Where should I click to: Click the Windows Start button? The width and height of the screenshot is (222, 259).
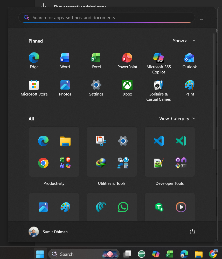click(40, 254)
